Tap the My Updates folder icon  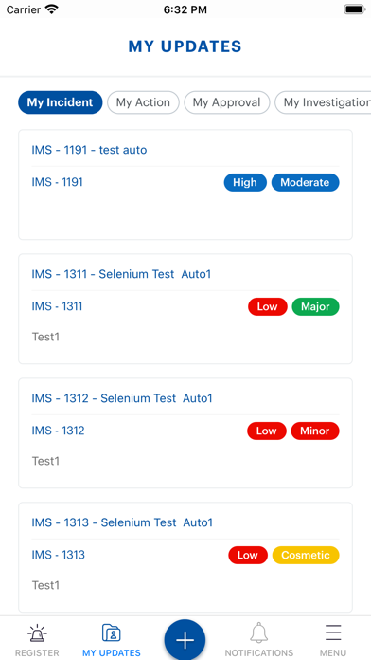(x=112, y=633)
